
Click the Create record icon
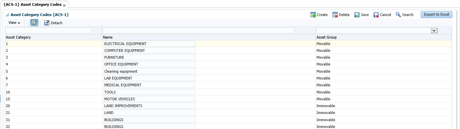[x=313, y=15]
